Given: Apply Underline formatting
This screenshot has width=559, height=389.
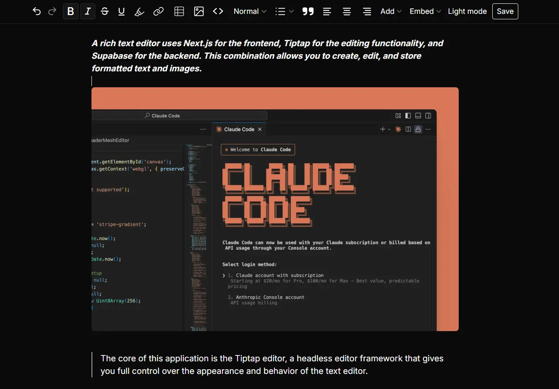Looking at the screenshot, I should click(122, 11).
